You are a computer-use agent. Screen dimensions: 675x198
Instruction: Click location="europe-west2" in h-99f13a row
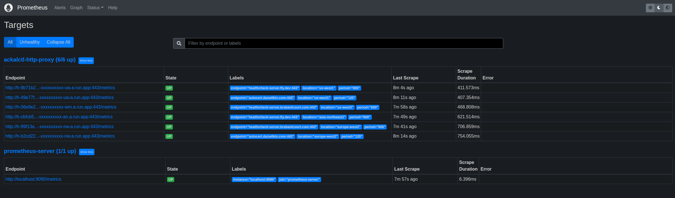point(341,127)
